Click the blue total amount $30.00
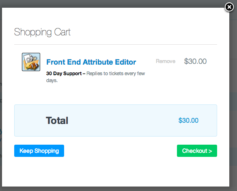Screen dimensions: 237x191 click(188, 120)
